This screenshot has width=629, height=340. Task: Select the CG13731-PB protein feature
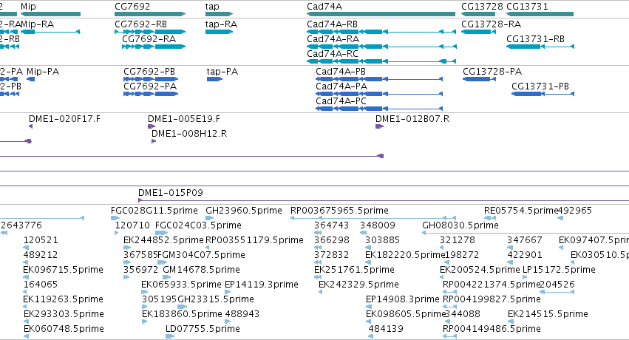(543, 94)
